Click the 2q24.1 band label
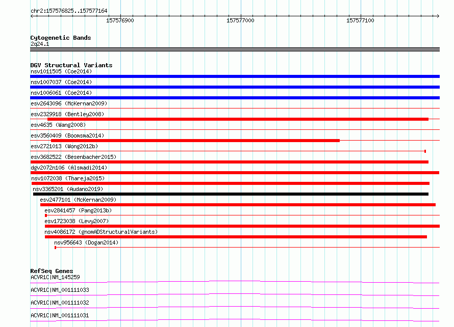The width and height of the screenshot is (454, 327). [x=40, y=44]
